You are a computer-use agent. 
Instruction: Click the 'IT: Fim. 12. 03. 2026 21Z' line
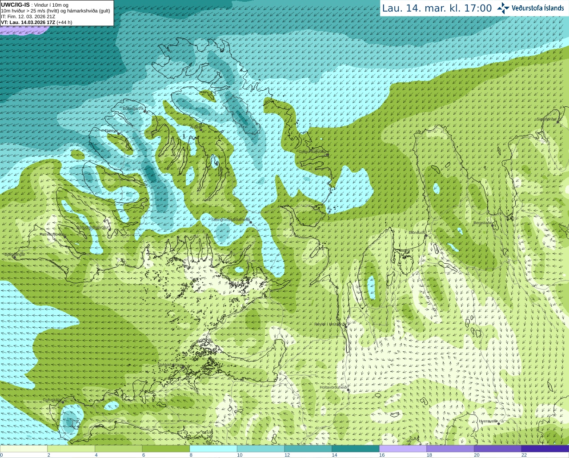(28, 16)
